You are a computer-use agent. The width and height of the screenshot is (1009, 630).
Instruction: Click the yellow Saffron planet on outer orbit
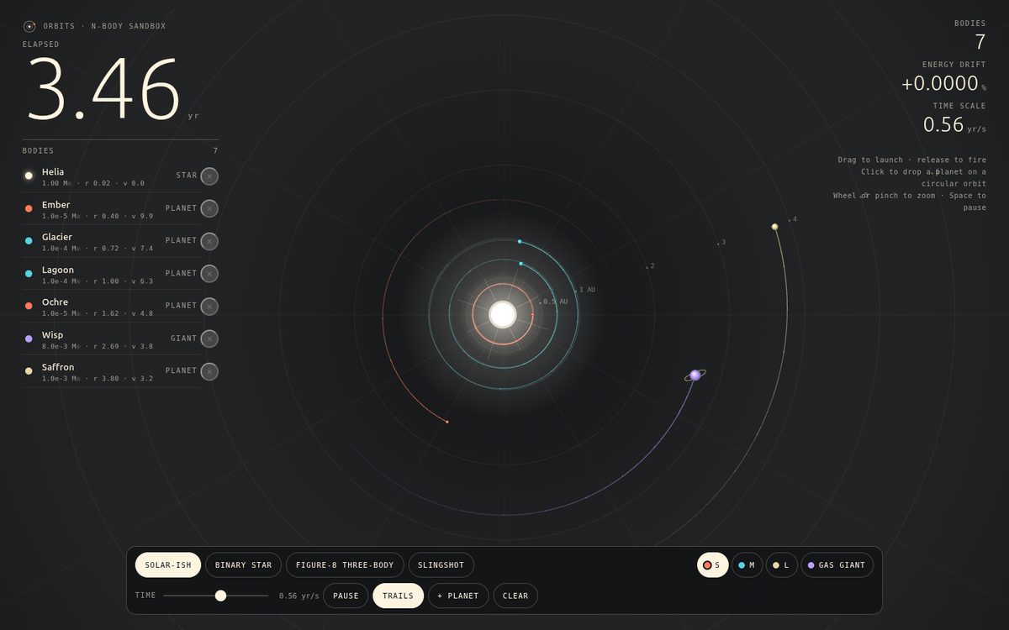click(774, 227)
